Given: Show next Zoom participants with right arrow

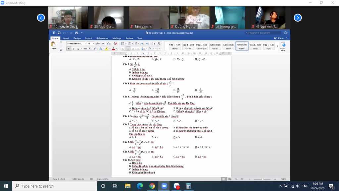Looking at the screenshot, I should [298, 18].
